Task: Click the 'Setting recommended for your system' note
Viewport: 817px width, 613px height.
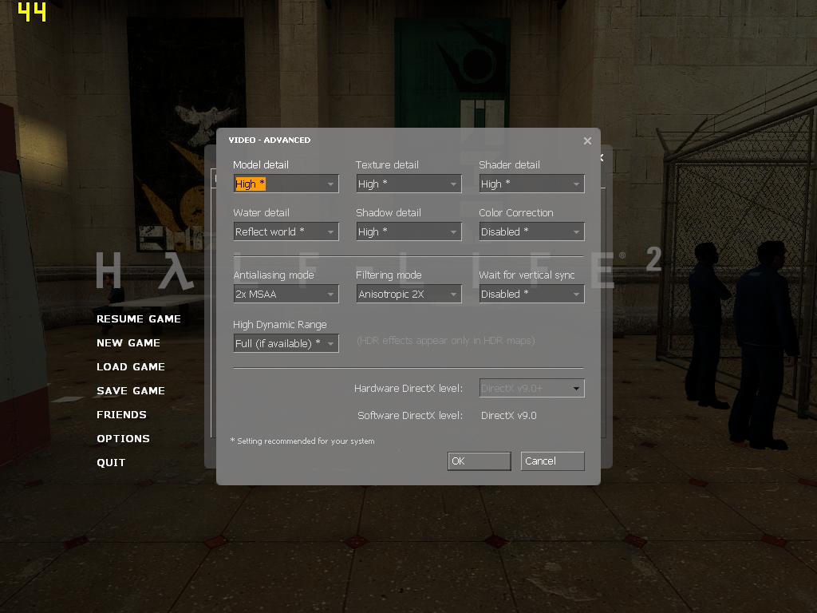Action: click(302, 441)
